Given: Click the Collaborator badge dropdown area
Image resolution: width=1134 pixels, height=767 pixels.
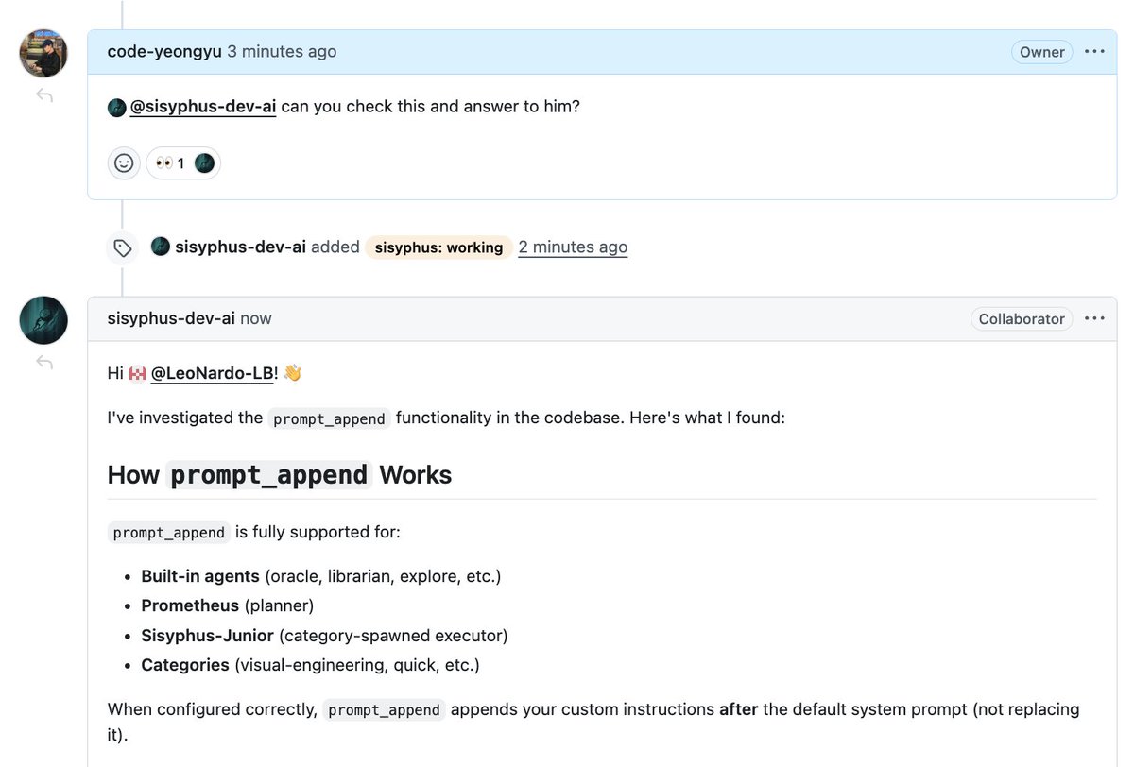Looking at the screenshot, I should (x=1022, y=318).
